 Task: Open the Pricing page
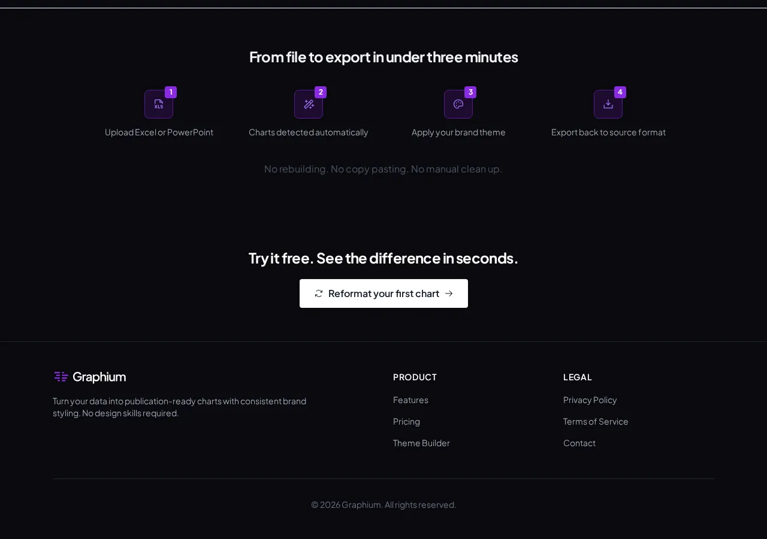coord(406,421)
